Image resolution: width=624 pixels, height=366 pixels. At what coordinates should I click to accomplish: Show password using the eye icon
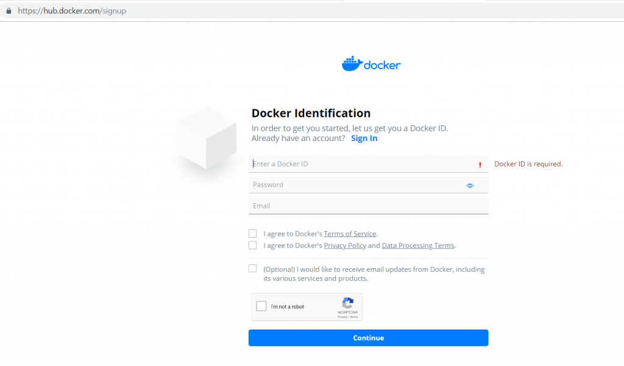click(470, 185)
